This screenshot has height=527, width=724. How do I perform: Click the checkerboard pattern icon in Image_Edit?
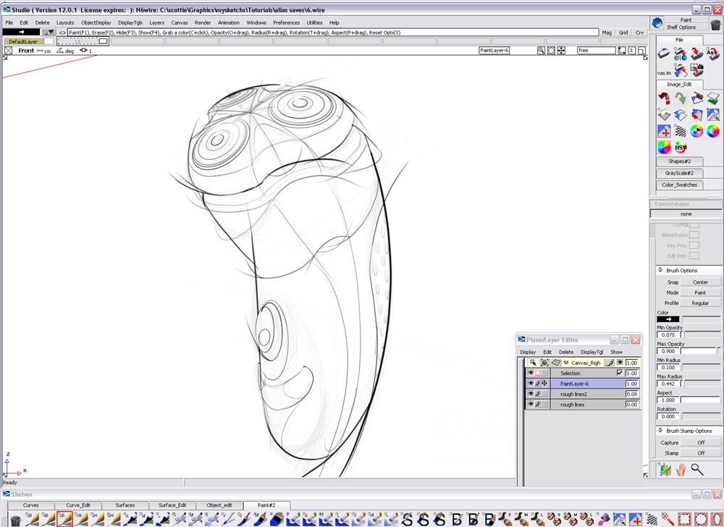(681, 130)
